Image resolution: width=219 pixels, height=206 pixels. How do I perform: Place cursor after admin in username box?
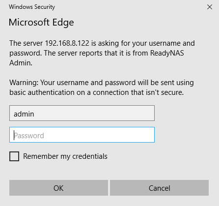35,114
